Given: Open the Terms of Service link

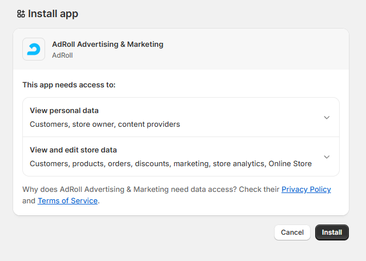Looking at the screenshot, I should [68, 200].
